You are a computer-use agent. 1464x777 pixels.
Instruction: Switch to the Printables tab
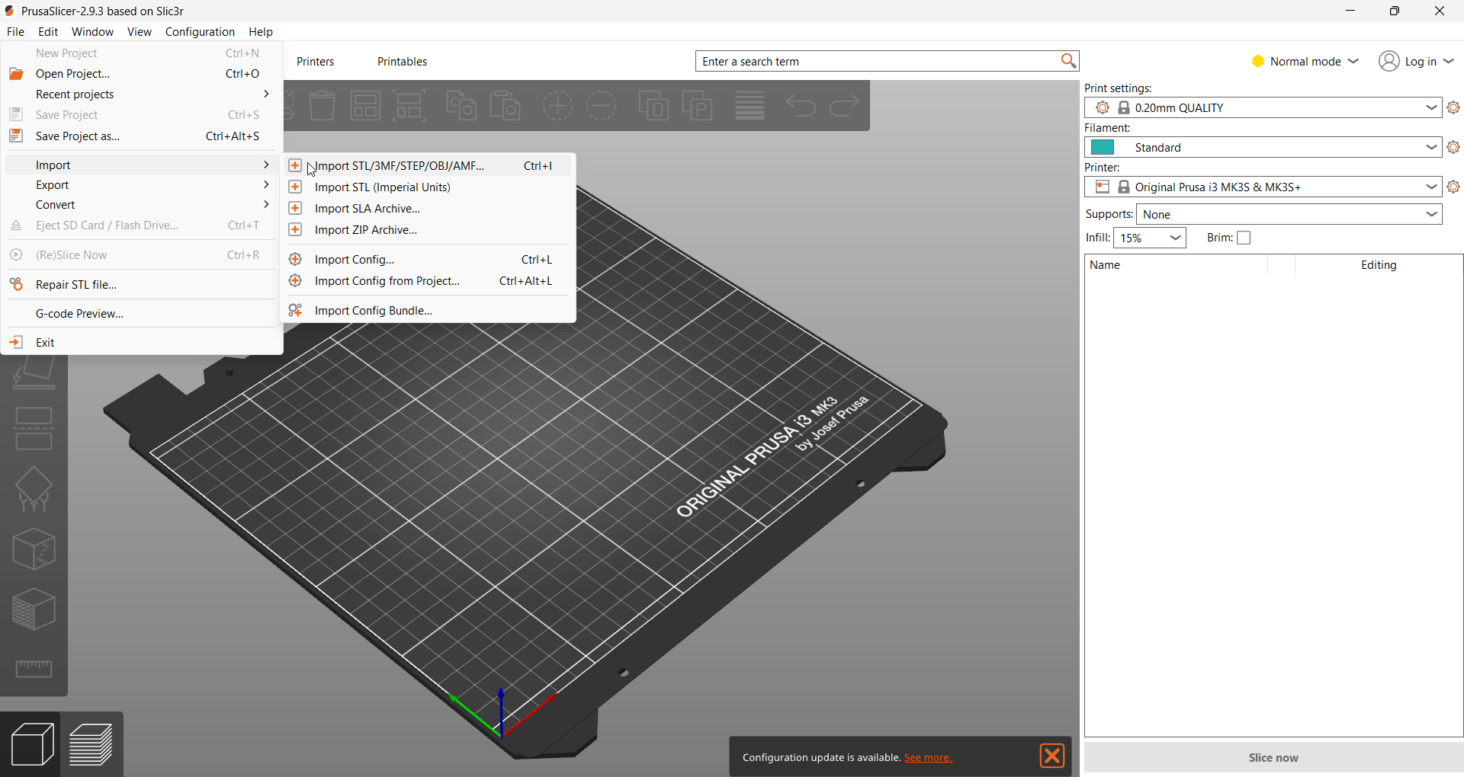[x=403, y=62]
